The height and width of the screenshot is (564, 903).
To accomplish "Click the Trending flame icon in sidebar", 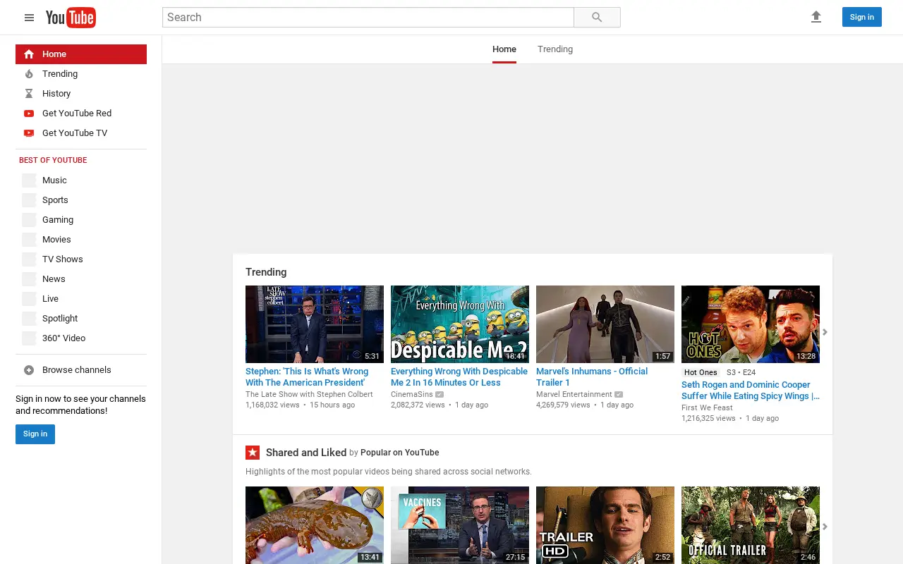I will 29,74.
